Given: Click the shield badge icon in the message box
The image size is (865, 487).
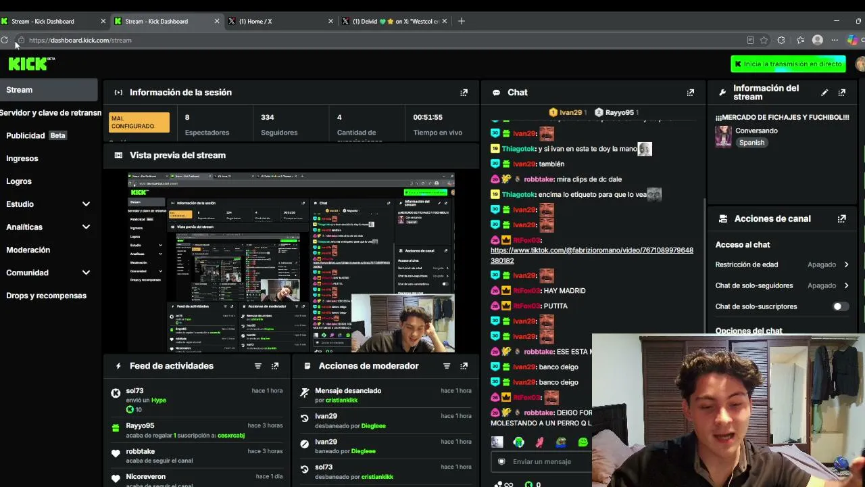Looking at the screenshot, I should (x=501, y=462).
